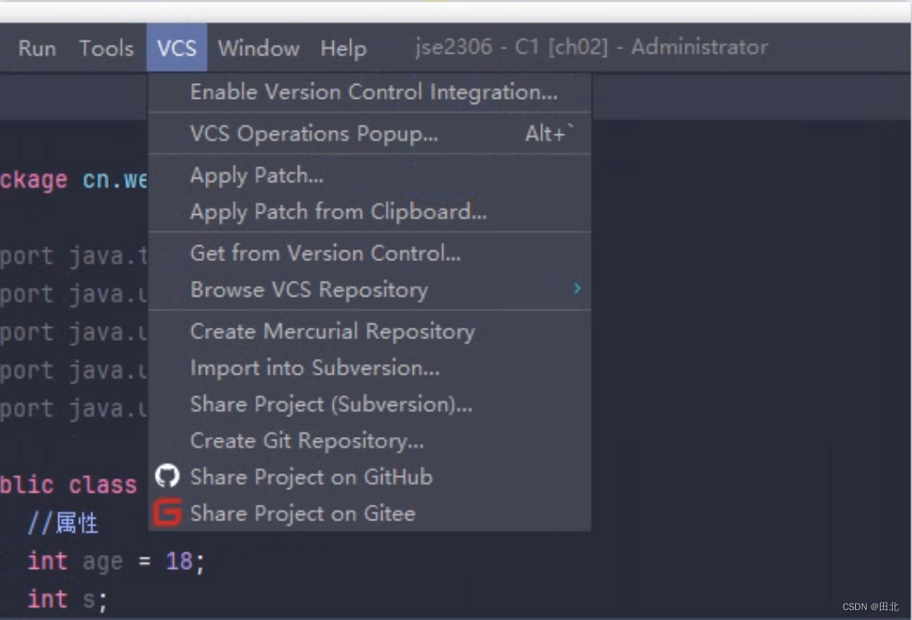Click the submenu arrow next to Browse VCS Repository
The width and height of the screenshot is (912, 620).
[x=577, y=289]
